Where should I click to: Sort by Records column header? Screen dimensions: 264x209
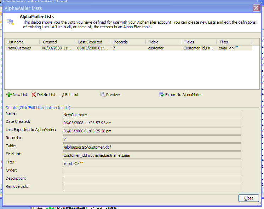point(128,42)
